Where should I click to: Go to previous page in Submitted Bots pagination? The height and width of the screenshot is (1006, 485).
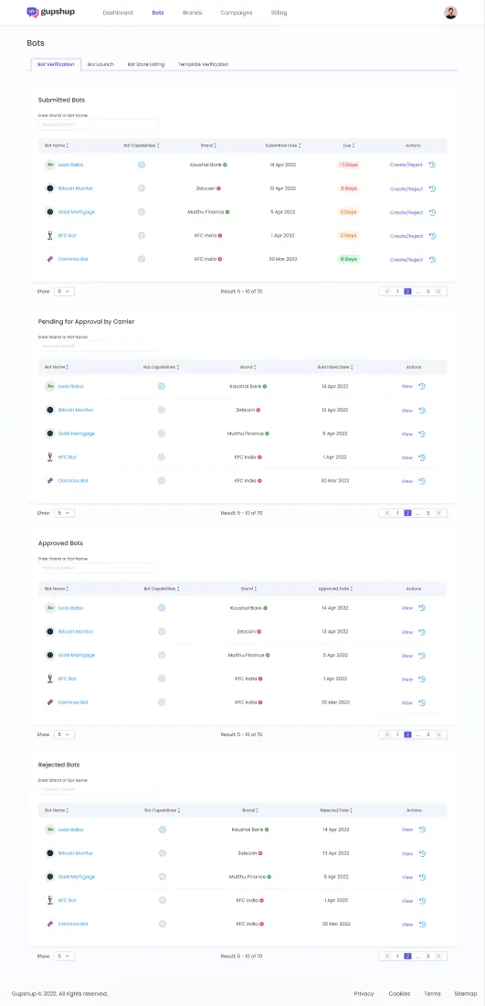tap(386, 291)
